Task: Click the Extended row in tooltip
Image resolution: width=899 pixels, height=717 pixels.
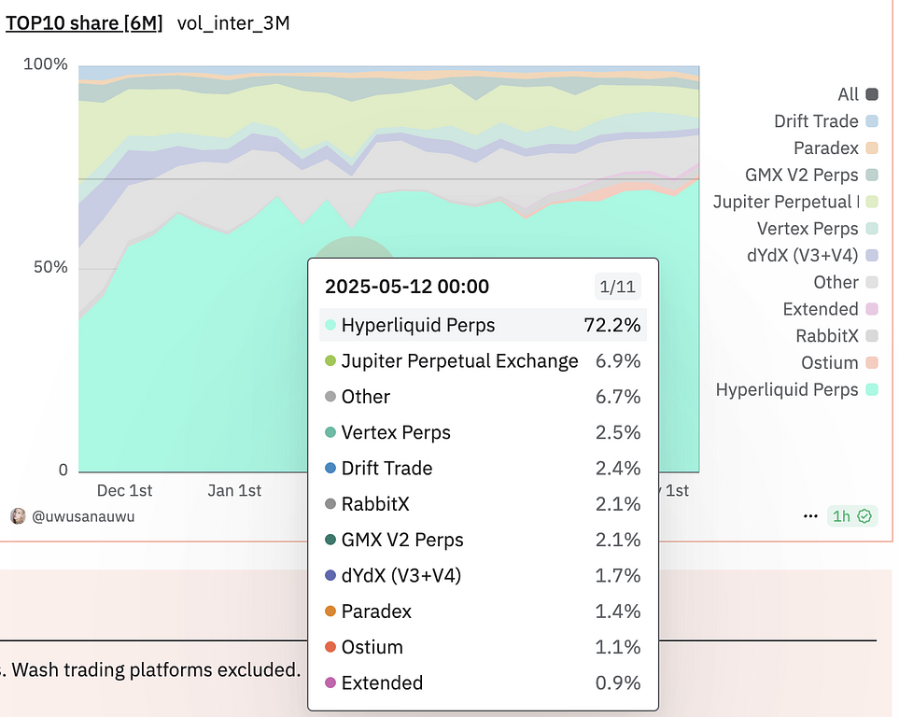Action: click(x=482, y=683)
